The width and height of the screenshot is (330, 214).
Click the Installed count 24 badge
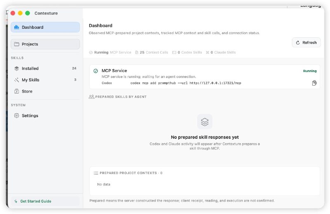74,68
